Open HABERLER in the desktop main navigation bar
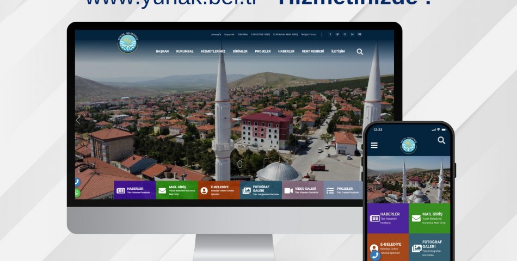The width and height of the screenshot is (517, 261). tap(286, 52)
